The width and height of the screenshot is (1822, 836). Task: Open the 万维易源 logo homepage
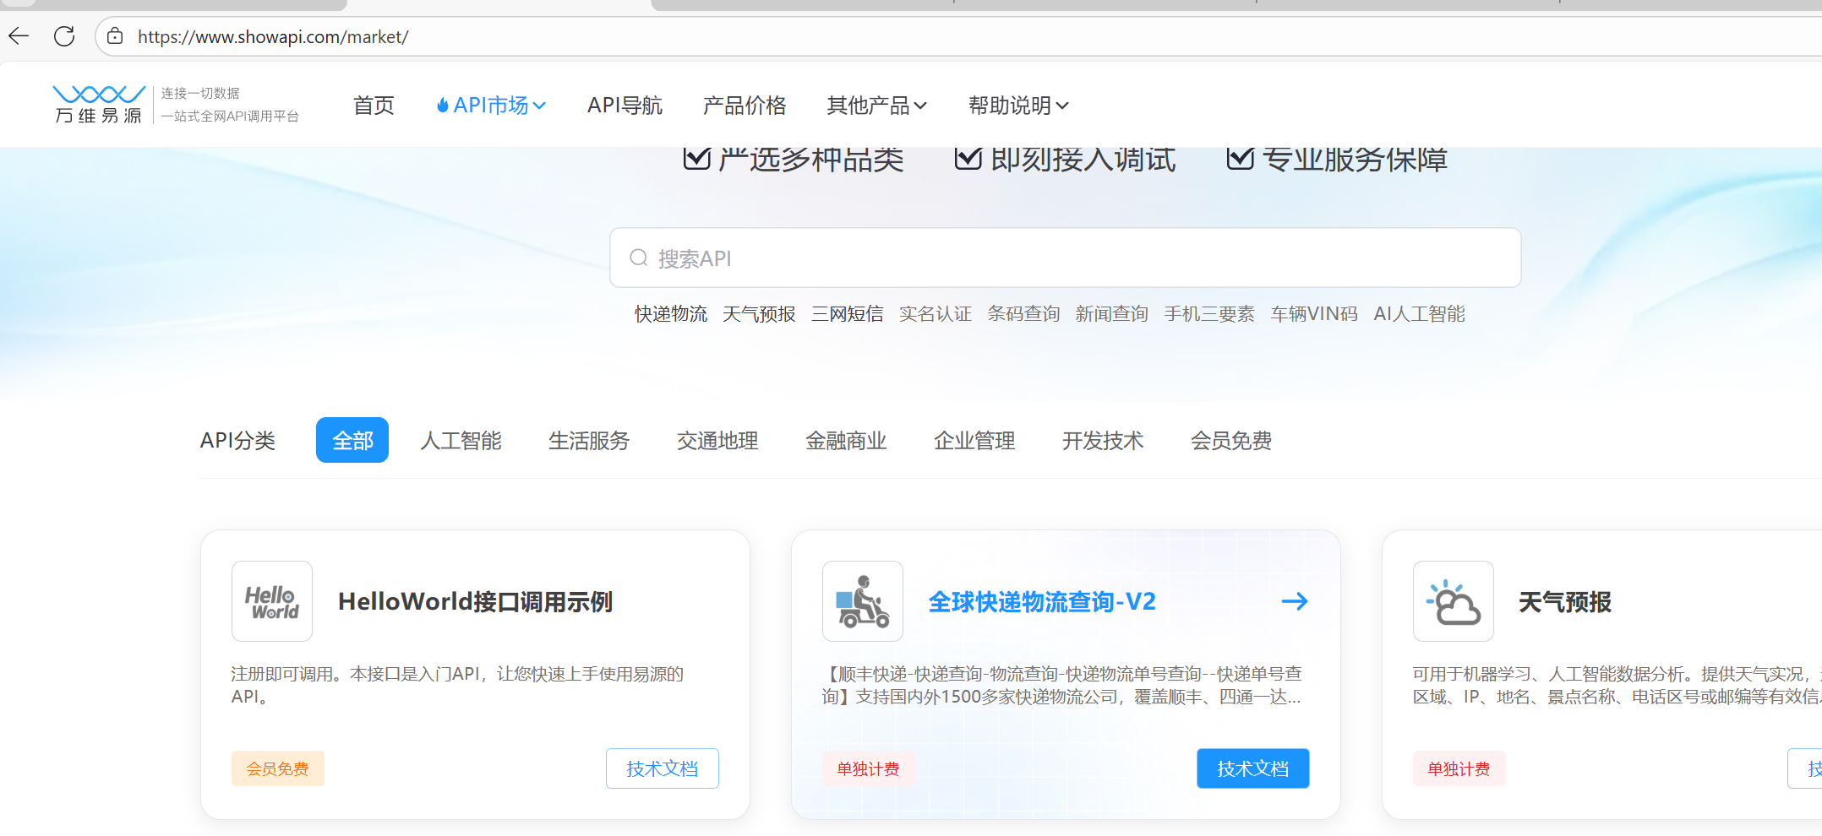coord(98,105)
